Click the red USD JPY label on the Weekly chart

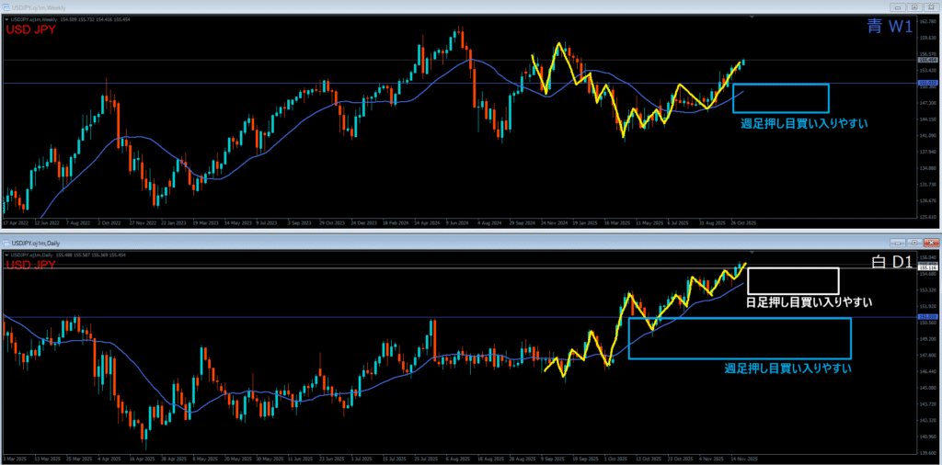30,29
